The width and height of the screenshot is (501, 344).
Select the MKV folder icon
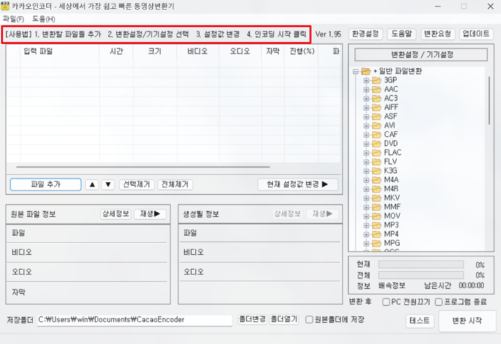[x=377, y=198]
